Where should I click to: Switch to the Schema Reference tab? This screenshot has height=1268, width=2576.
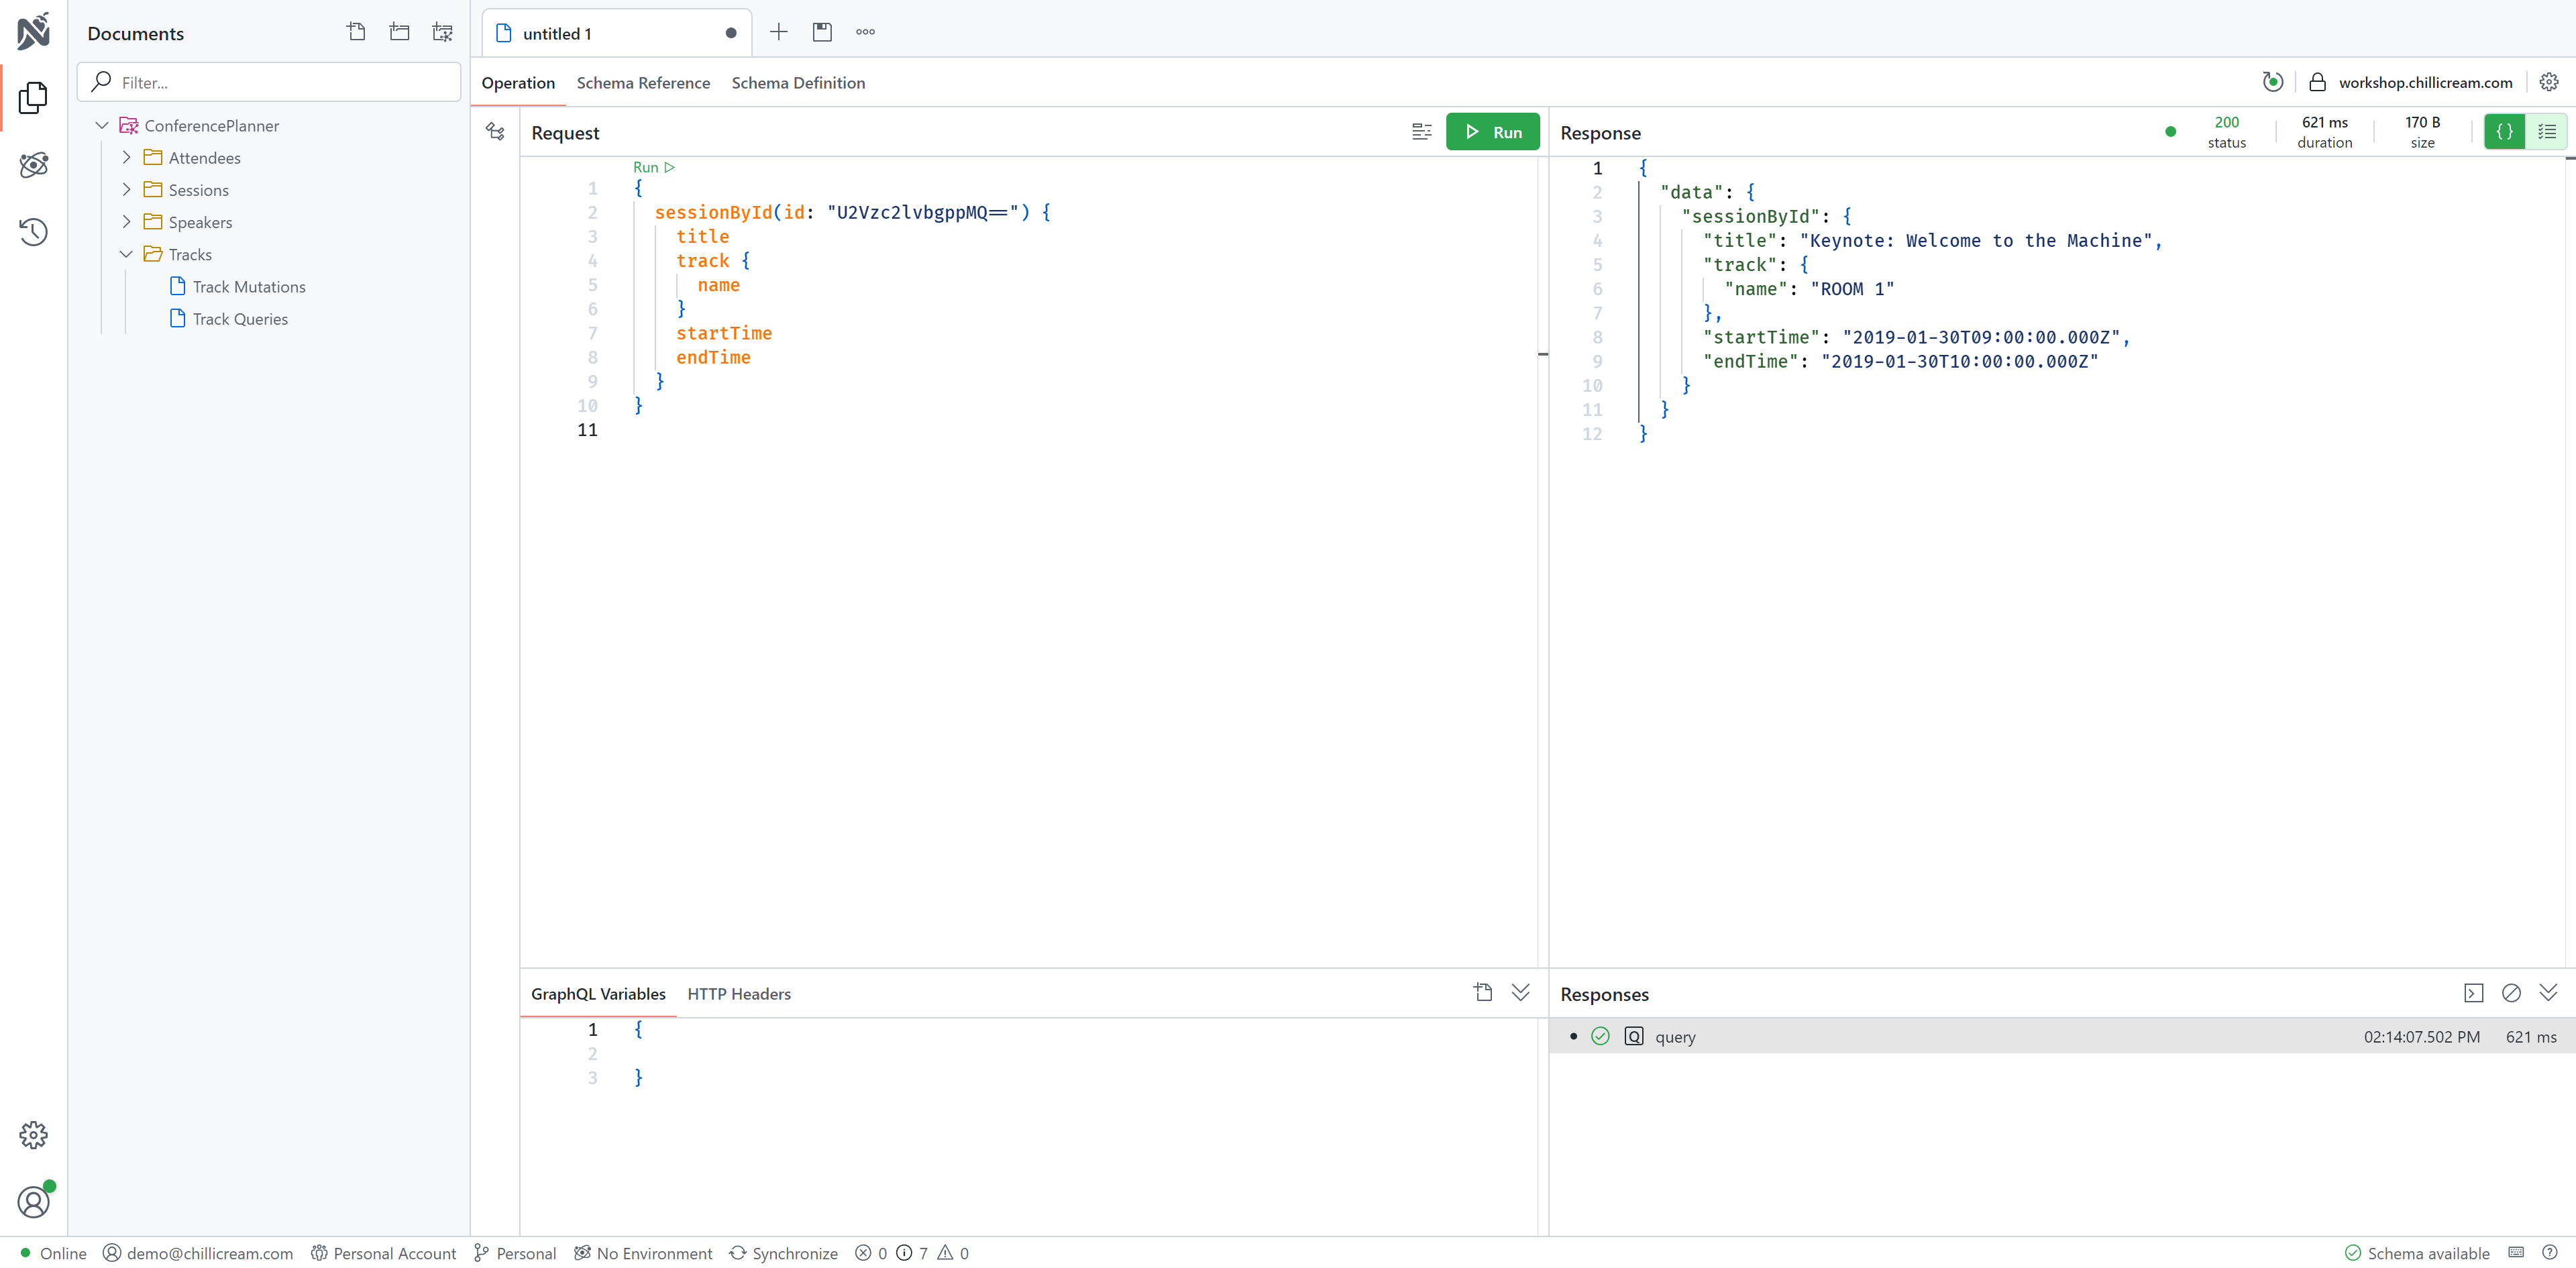tap(643, 83)
